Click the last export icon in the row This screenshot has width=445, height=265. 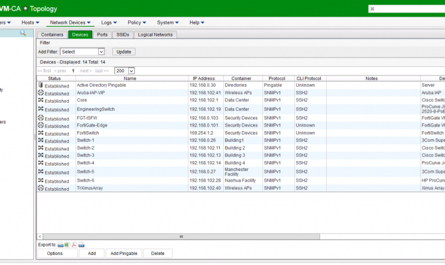82,244
